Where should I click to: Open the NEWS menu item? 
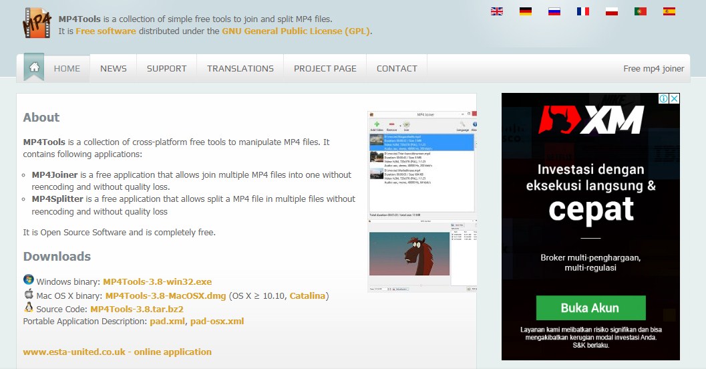coord(114,68)
